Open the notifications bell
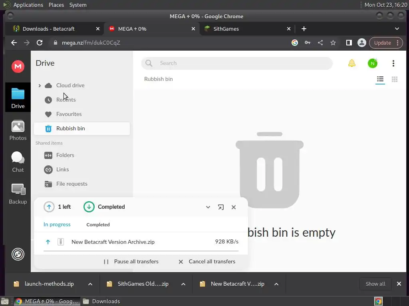Image resolution: width=409 pixels, height=306 pixels. (x=351, y=63)
